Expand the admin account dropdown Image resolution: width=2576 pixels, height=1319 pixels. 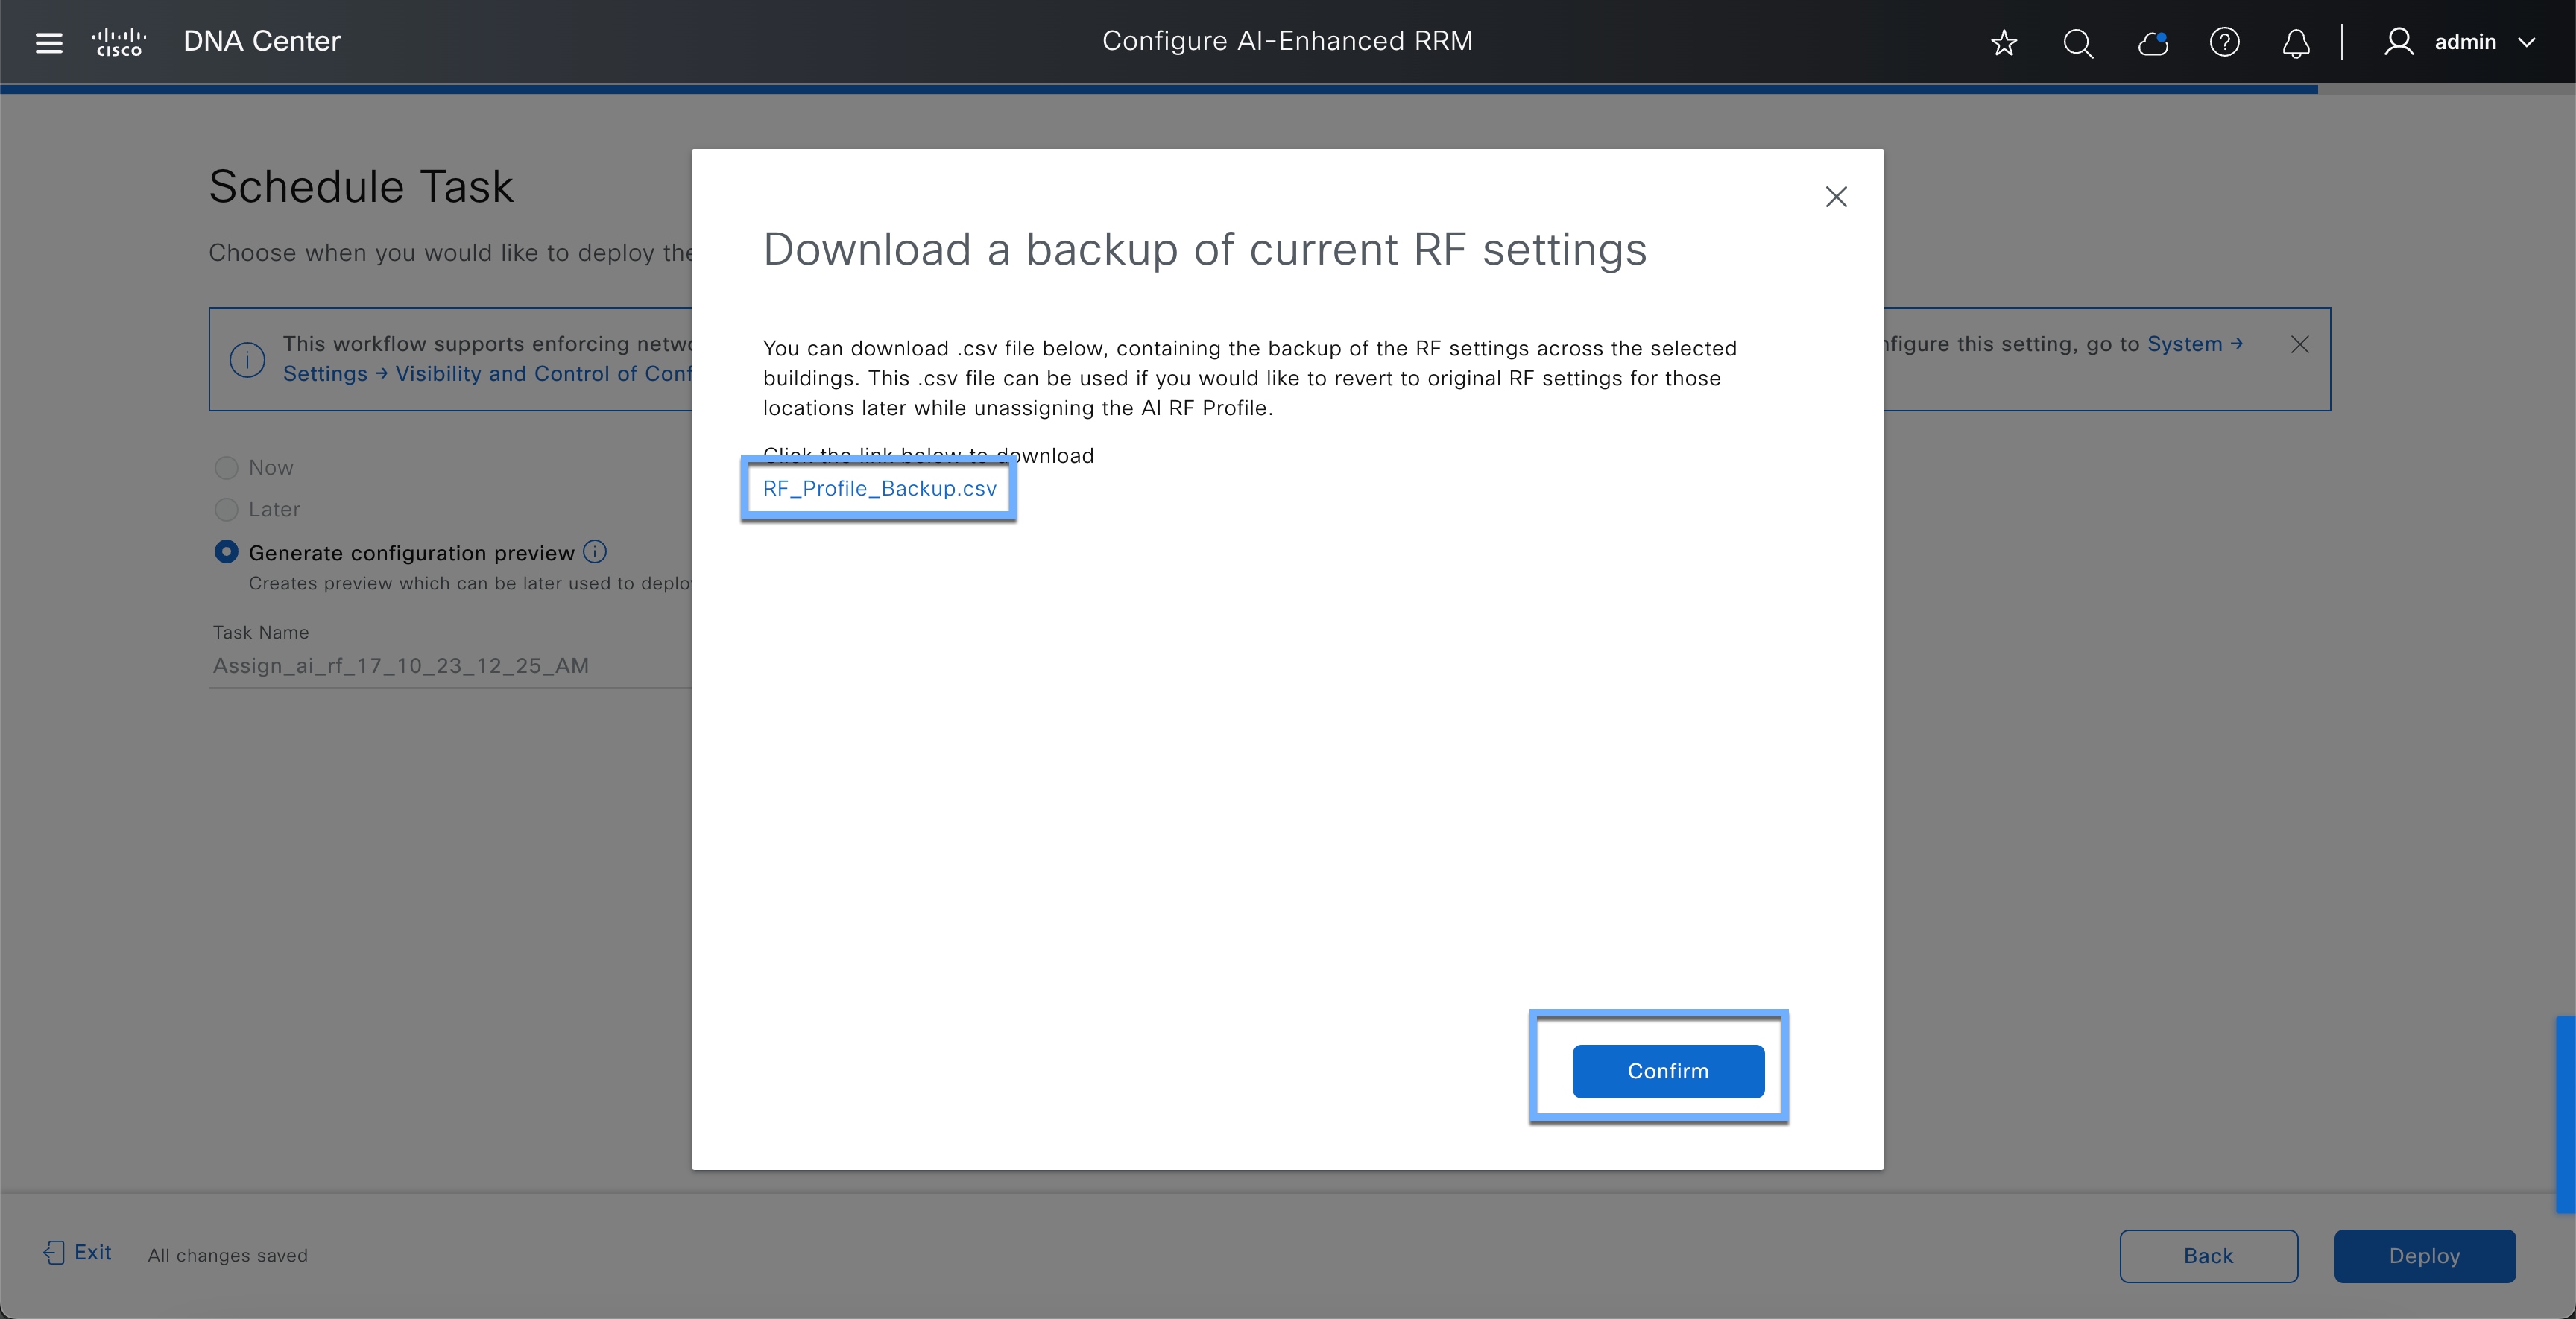point(2530,43)
